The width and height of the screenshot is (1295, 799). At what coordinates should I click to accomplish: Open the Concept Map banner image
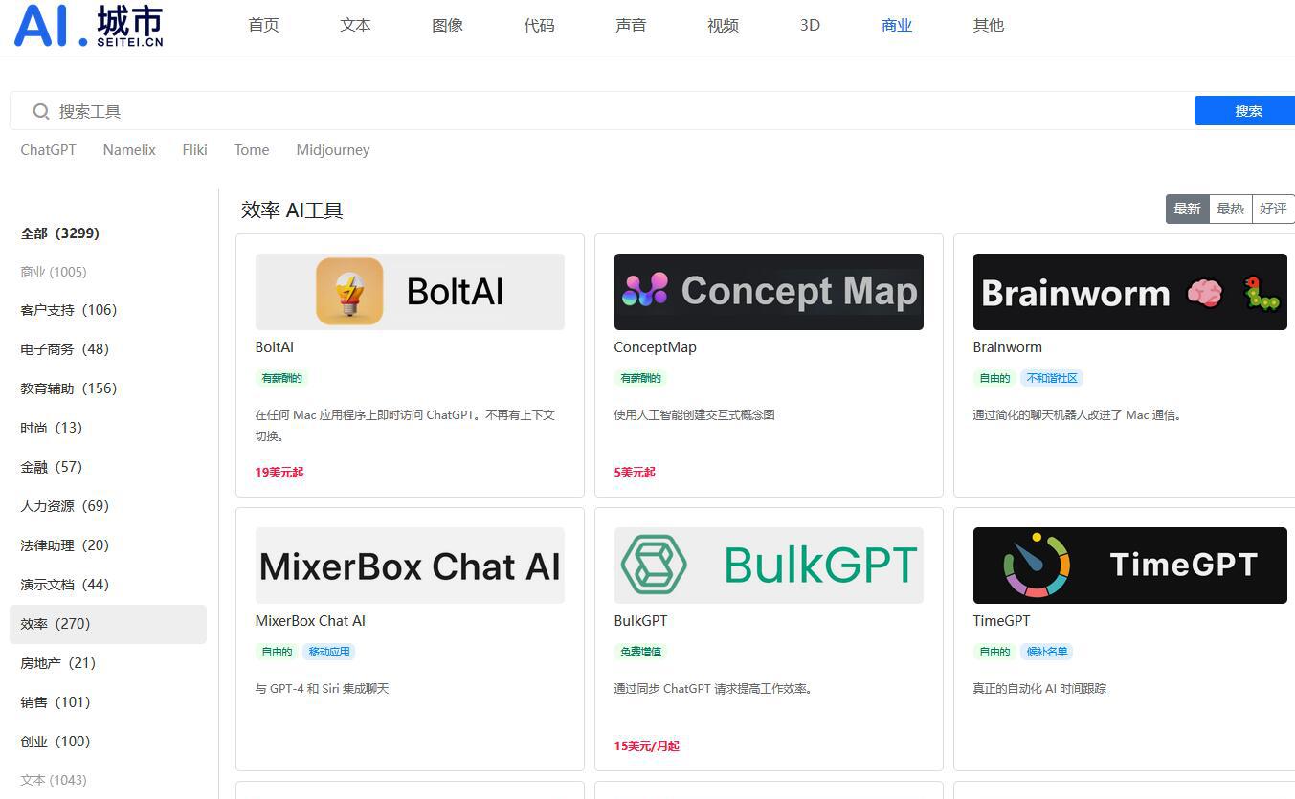coord(769,292)
